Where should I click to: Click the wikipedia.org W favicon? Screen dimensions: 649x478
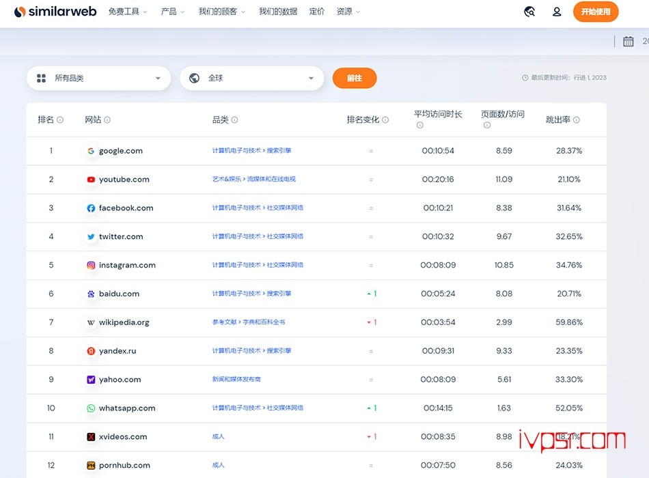point(91,322)
